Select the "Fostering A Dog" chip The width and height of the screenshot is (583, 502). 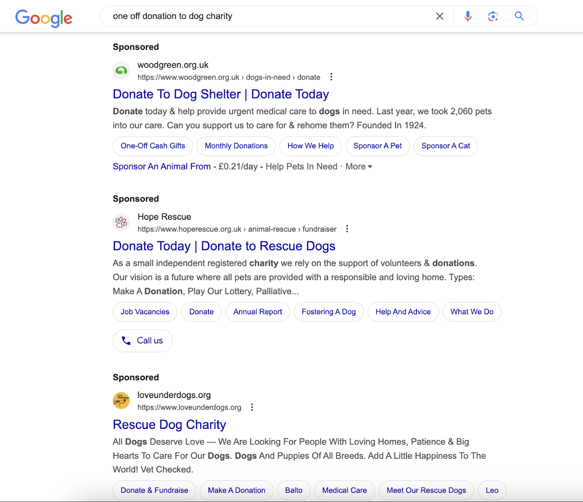[x=329, y=312]
